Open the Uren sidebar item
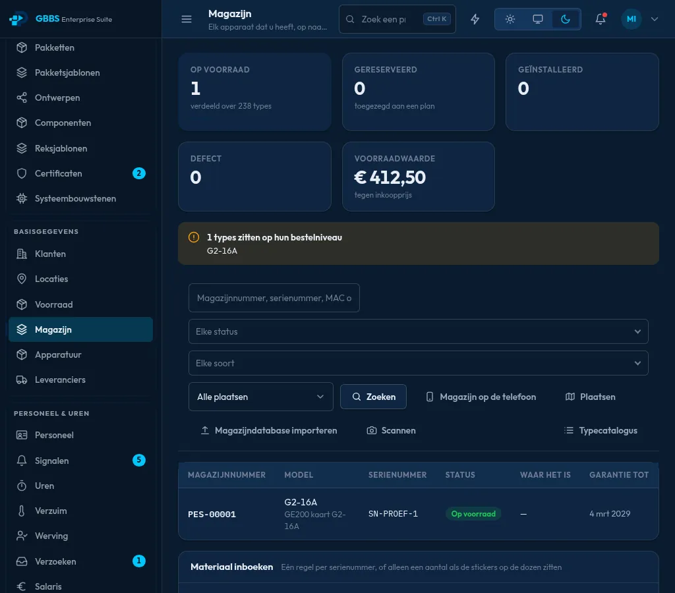675x593 pixels. [80, 486]
